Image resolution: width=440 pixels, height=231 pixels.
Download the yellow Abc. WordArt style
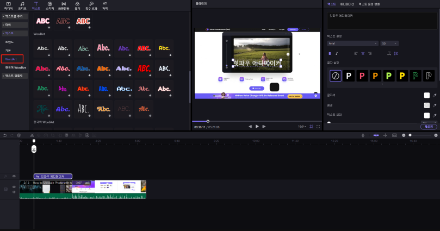(x=170, y=55)
